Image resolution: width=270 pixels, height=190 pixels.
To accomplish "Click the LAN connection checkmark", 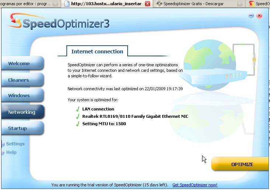I will pyautogui.click(x=78, y=109).
